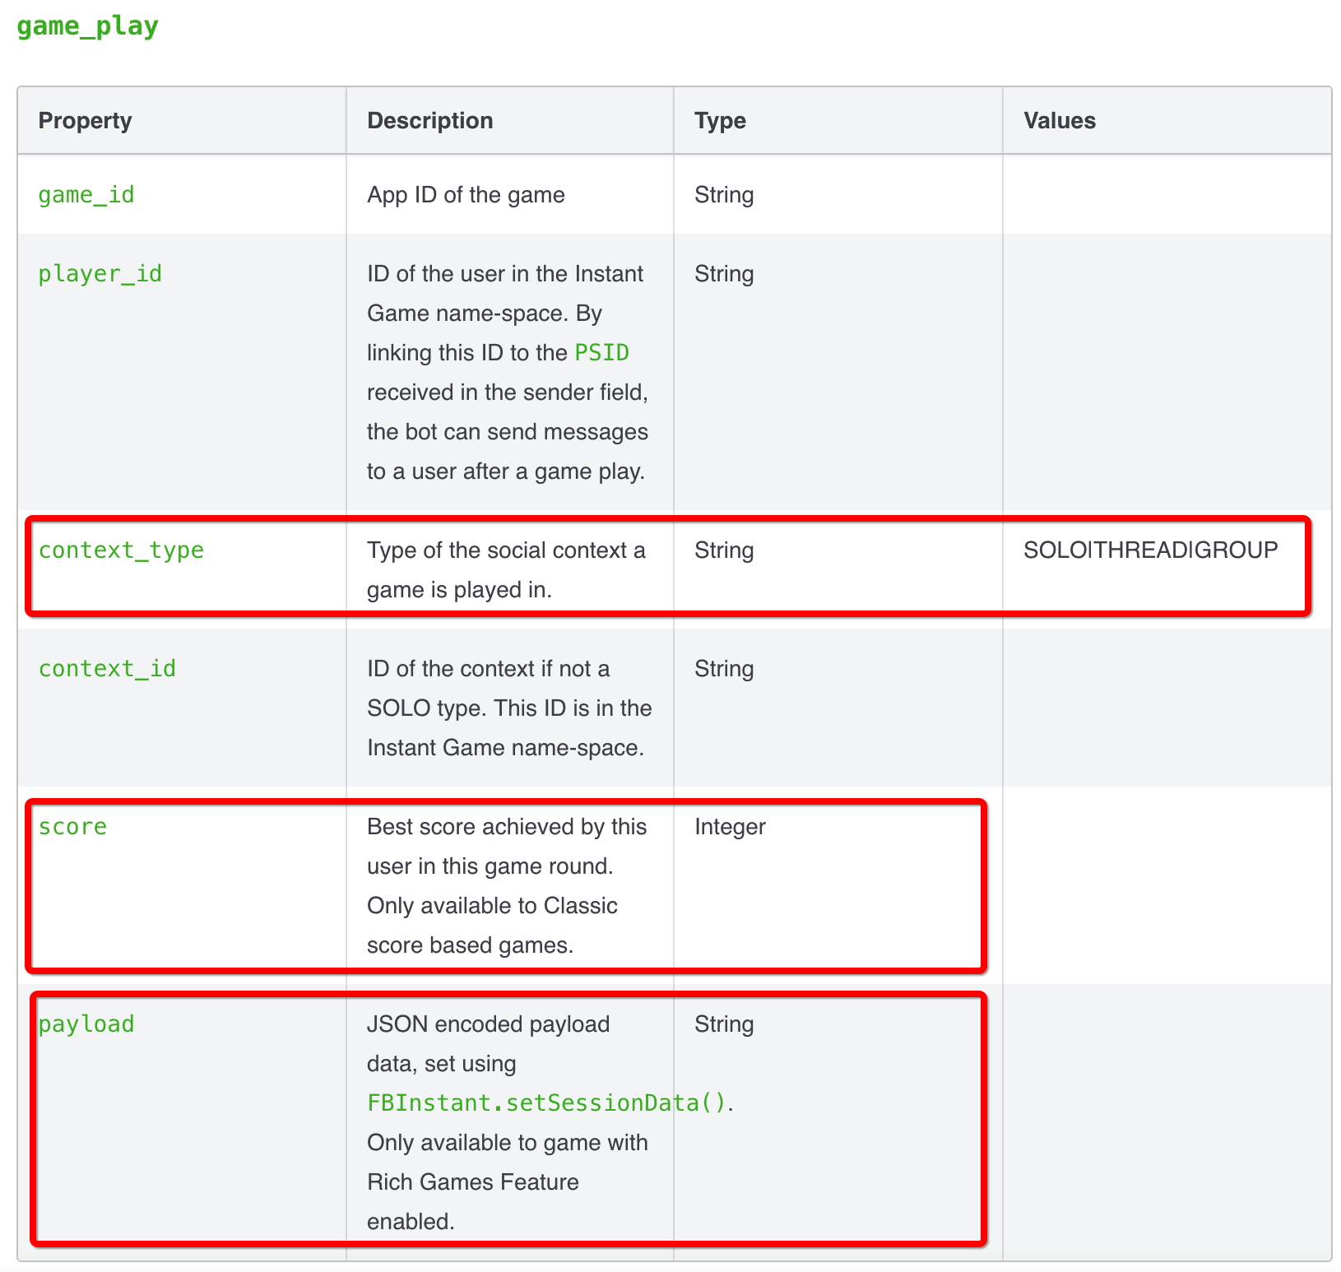Click the String type in payload row
This screenshot has height=1272, width=1341.
pyautogui.click(x=724, y=1024)
